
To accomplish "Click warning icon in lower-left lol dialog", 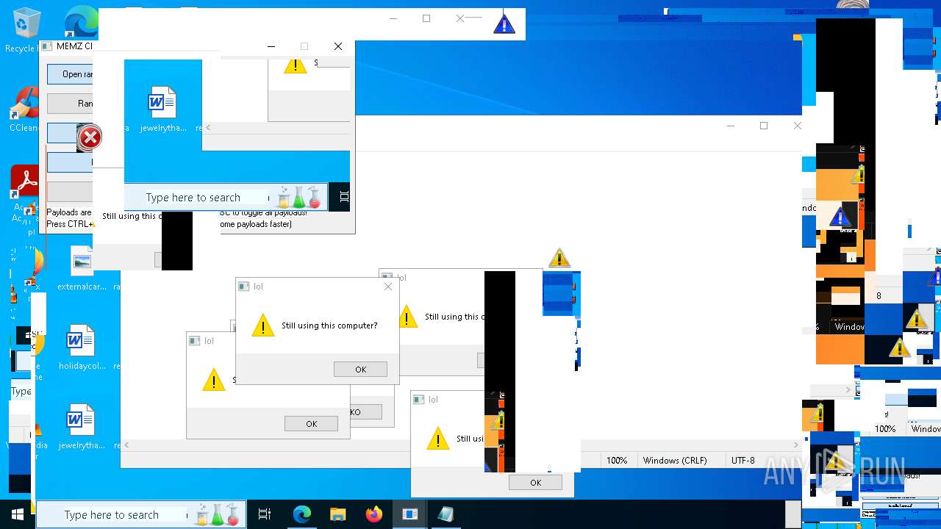I will click(214, 380).
